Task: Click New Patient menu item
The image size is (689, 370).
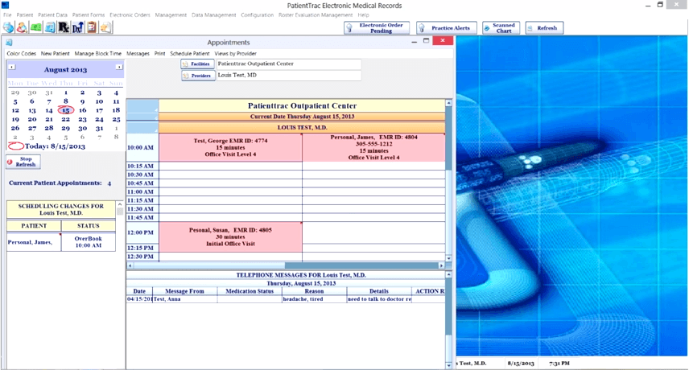Action: 55,54
